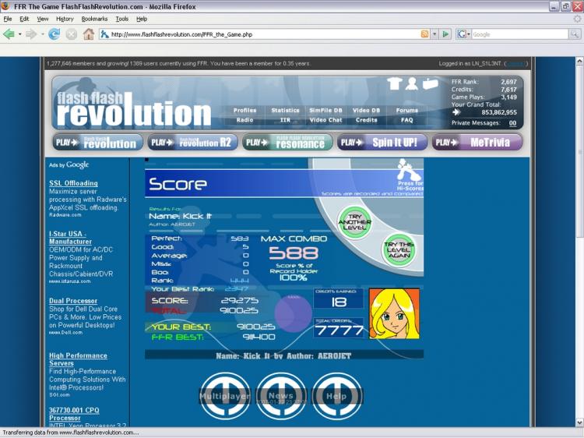Play Resonance game button
Screen dimensions: 584x438
pos(287,143)
